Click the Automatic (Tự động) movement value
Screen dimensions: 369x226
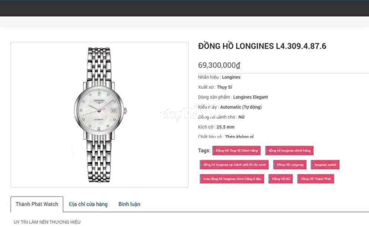(x=241, y=107)
